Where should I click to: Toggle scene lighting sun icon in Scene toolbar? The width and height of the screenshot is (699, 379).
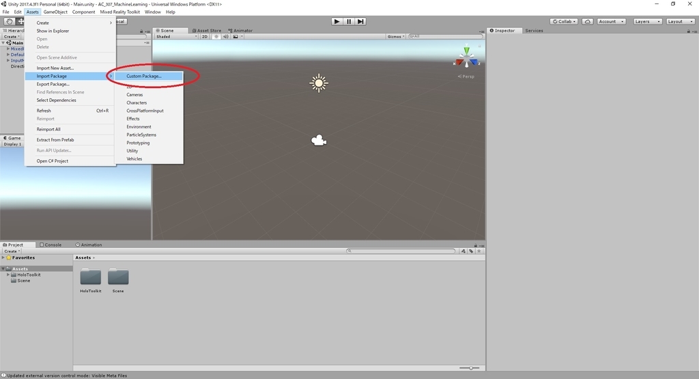point(216,37)
